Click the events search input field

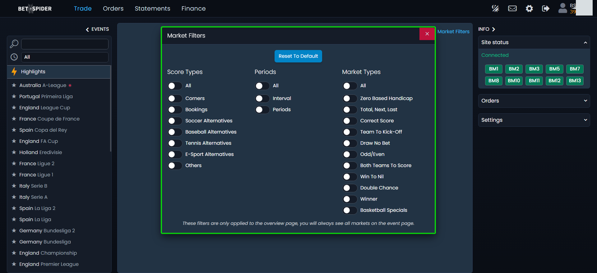pos(65,44)
